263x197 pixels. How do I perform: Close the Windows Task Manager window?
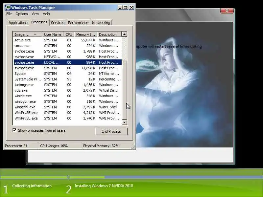coord(131,8)
